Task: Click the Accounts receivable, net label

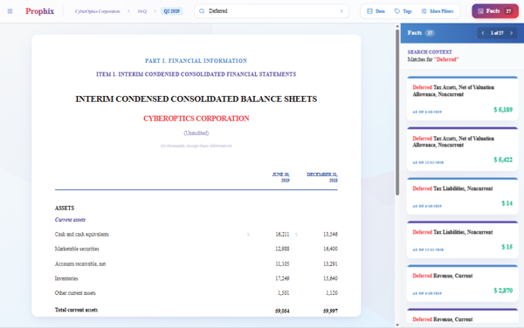Action: [80, 263]
